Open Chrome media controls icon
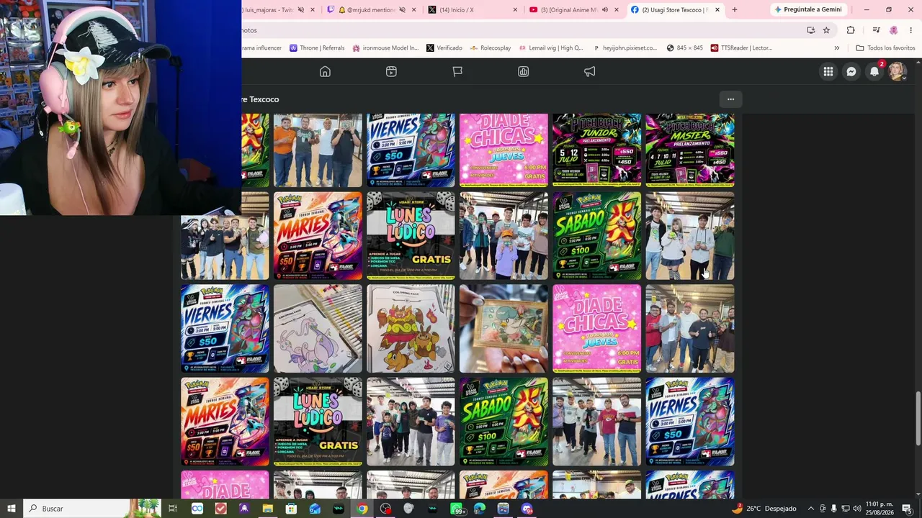 [876, 30]
